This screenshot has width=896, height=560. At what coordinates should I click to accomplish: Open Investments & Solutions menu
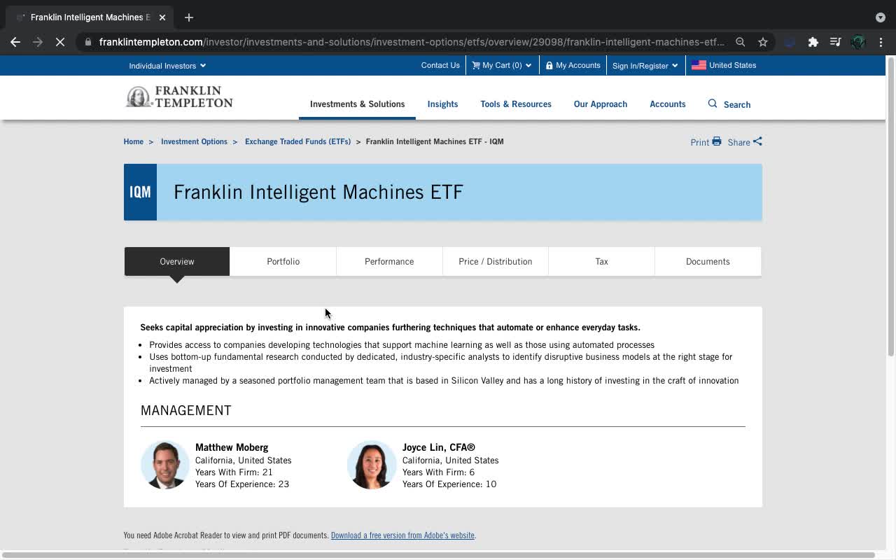(357, 104)
